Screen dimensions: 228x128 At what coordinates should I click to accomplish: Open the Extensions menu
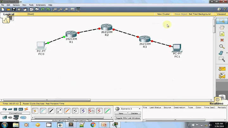41,5
